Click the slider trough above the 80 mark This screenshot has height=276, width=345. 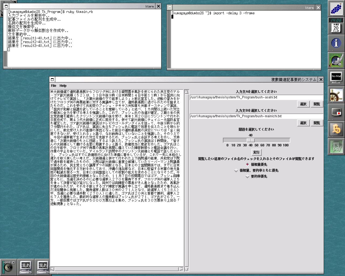point(274,140)
